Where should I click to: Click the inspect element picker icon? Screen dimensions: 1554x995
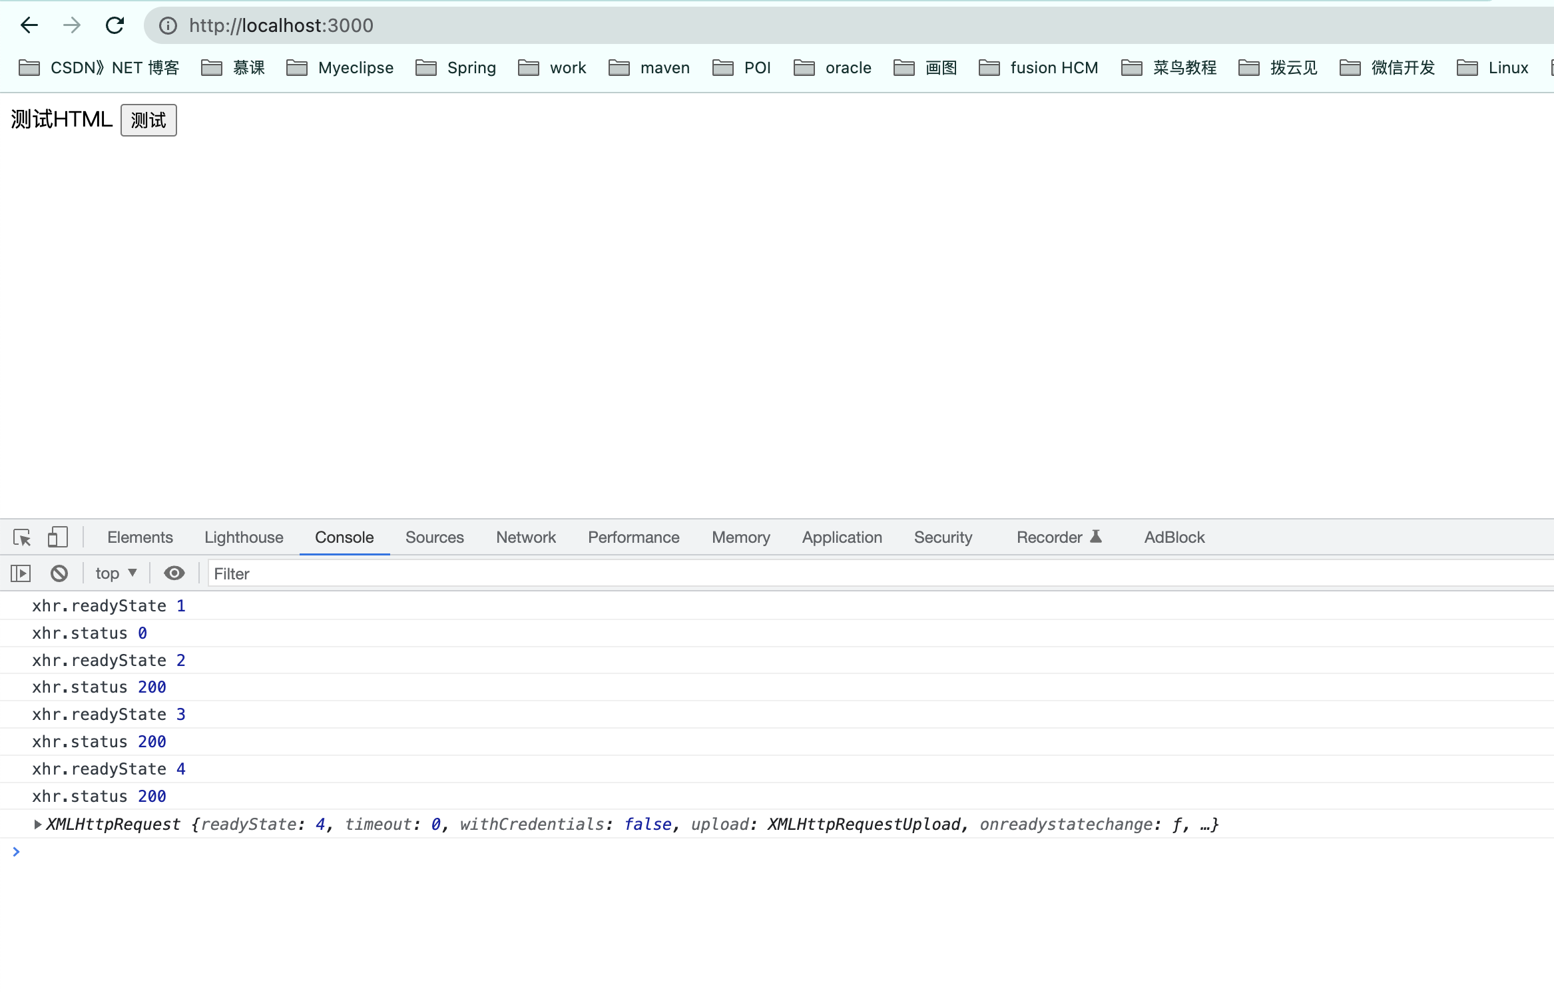(22, 537)
